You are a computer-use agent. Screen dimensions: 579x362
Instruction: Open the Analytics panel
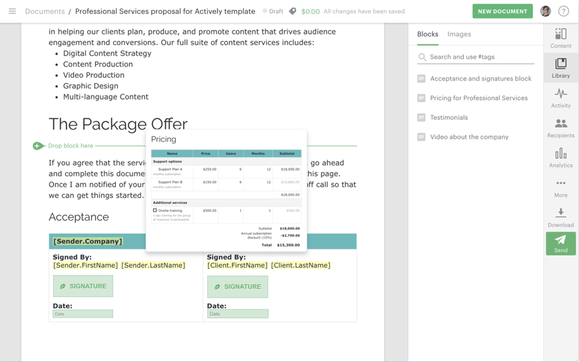(x=560, y=157)
